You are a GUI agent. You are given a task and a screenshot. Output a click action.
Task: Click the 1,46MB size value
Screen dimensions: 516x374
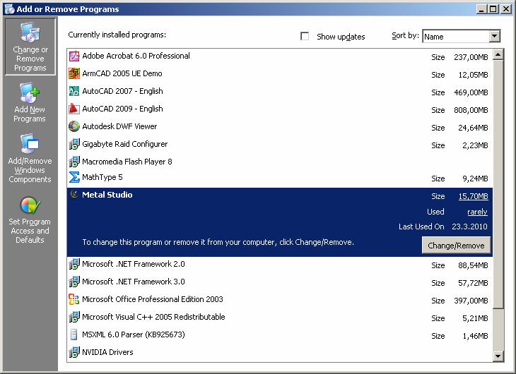pos(475,336)
